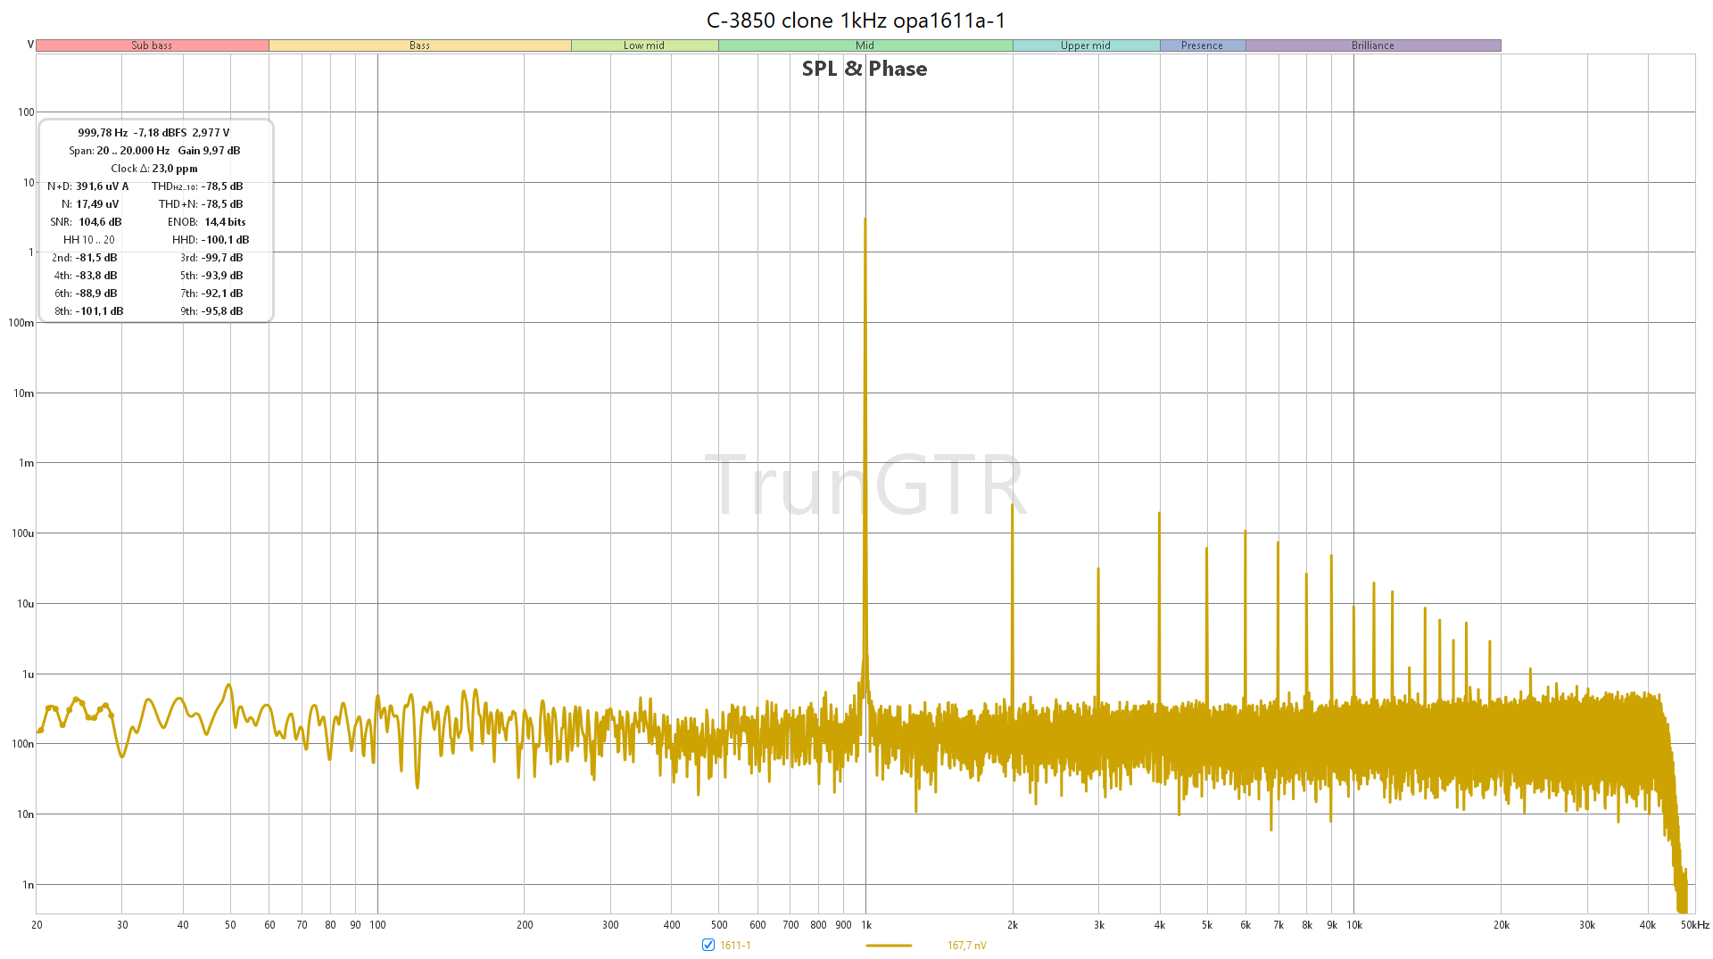1713x959 pixels.
Task: Click the 999,78 Hz fundamental readout line
Action: [x=153, y=133]
